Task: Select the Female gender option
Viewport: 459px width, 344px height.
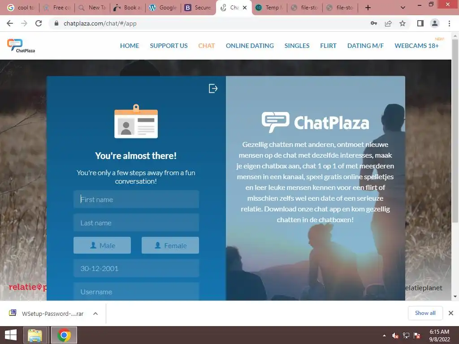Action: 170,245
